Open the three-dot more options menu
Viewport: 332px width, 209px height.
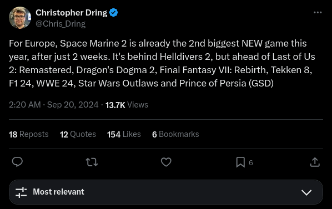pos(318,12)
